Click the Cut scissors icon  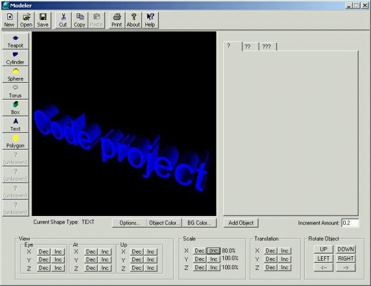pos(63,20)
